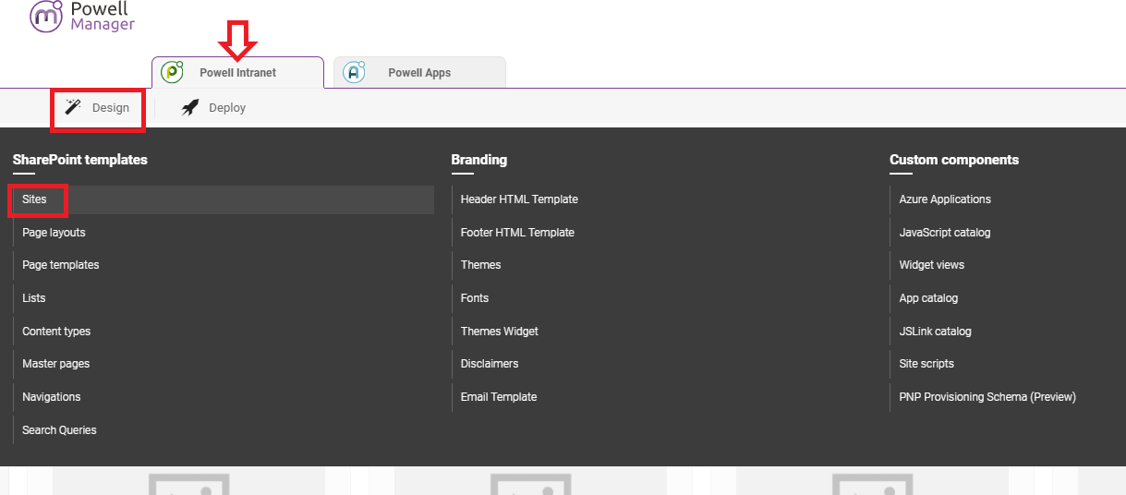Open Themes Widget
This screenshot has width=1126, height=495.
pyautogui.click(x=500, y=332)
